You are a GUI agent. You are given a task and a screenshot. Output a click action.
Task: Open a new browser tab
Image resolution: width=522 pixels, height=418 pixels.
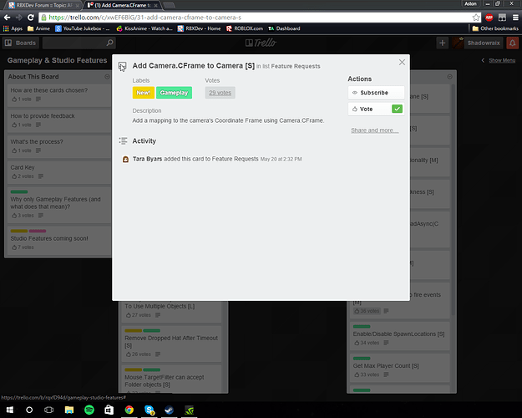169,5
